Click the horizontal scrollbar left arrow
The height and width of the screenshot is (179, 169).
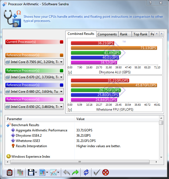(8, 162)
